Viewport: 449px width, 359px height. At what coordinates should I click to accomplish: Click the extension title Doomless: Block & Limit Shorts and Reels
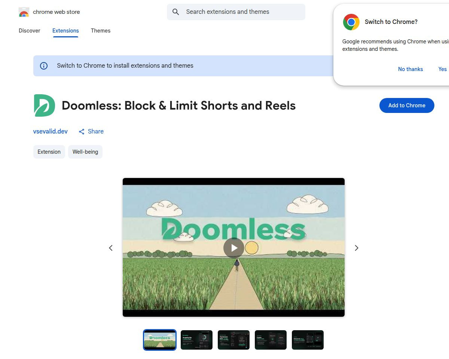(179, 105)
